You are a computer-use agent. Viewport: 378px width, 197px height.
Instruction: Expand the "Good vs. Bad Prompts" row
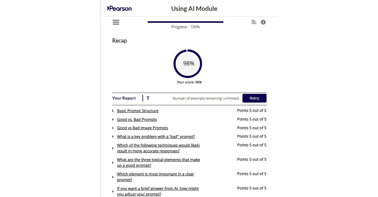(113, 119)
